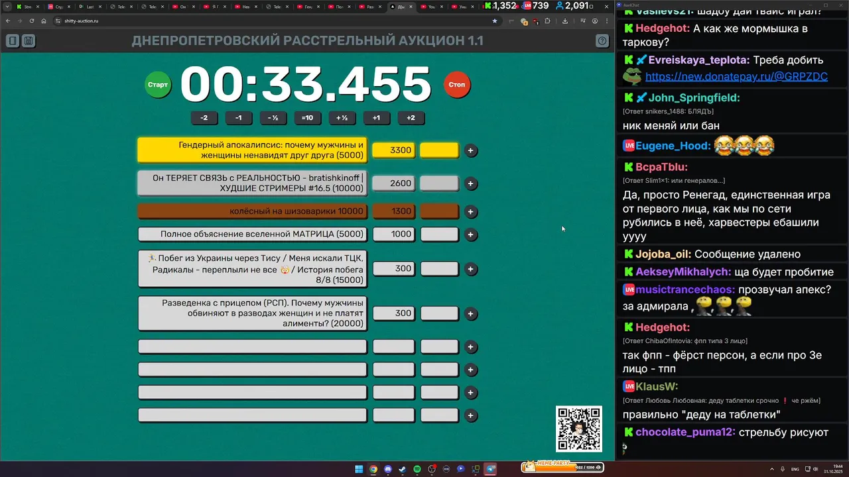Click plus icon of last empty lot row

point(471,416)
